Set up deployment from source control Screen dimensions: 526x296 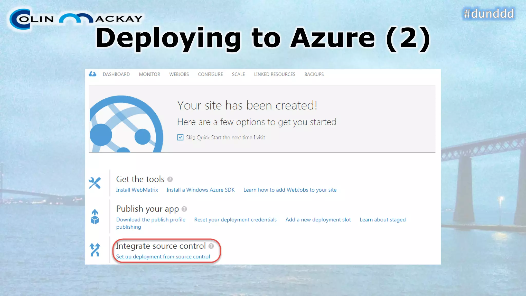(x=163, y=257)
